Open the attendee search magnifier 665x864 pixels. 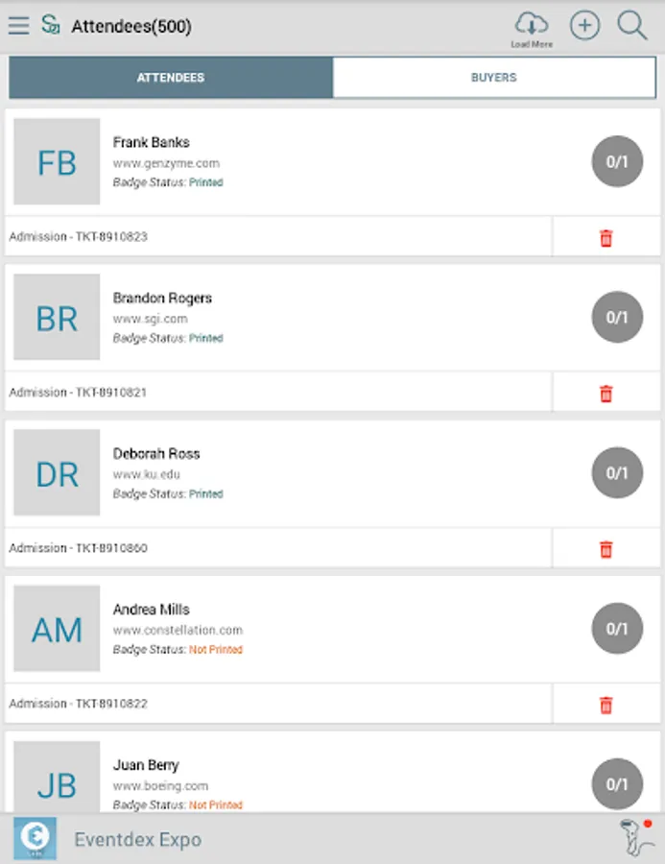tap(632, 26)
